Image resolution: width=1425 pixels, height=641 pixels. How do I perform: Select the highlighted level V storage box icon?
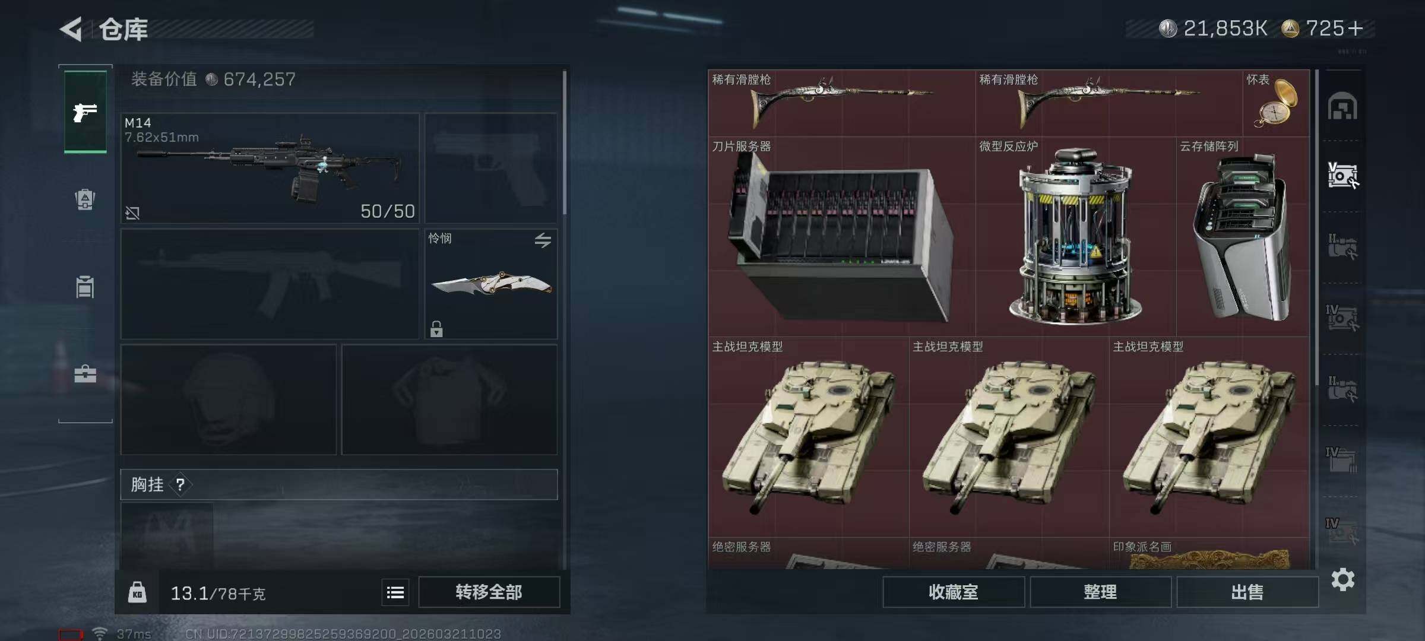click(1342, 176)
